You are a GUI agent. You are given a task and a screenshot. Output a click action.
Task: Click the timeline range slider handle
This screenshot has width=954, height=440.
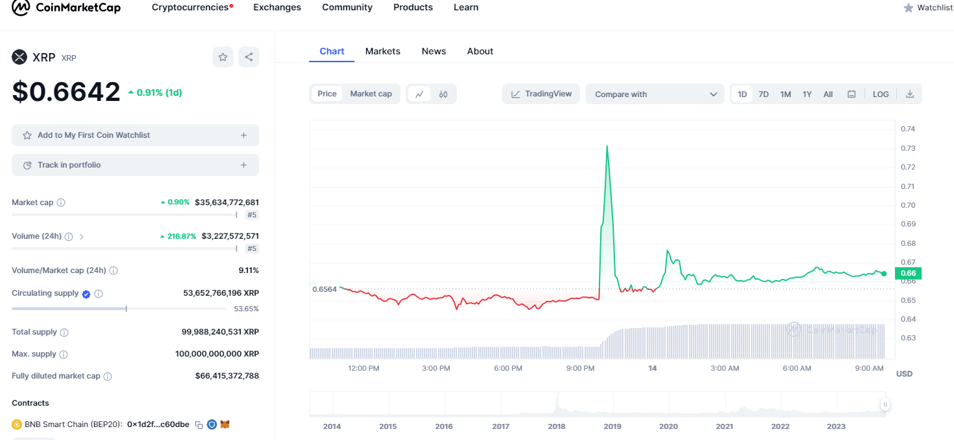[885, 404]
